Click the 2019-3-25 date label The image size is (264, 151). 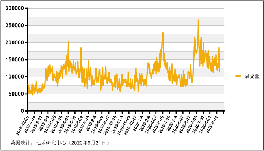pos(50,124)
